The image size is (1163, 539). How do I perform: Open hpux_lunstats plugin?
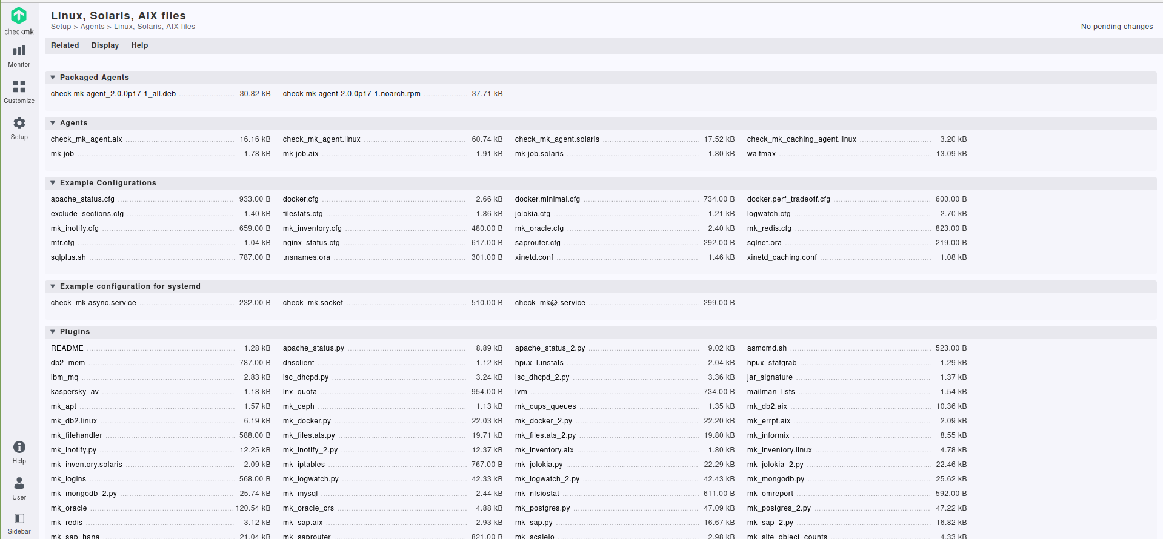[x=539, y=363]
